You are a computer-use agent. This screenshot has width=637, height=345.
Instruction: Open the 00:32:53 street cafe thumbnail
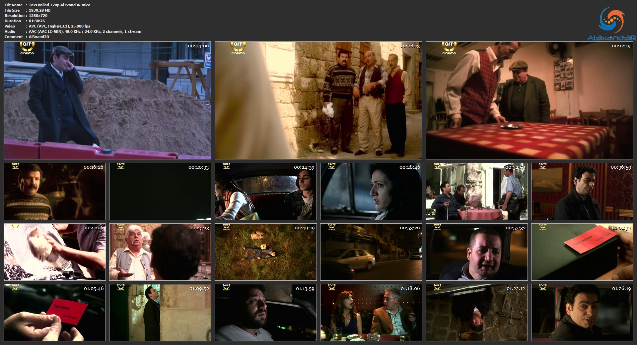tap(477, 191)
